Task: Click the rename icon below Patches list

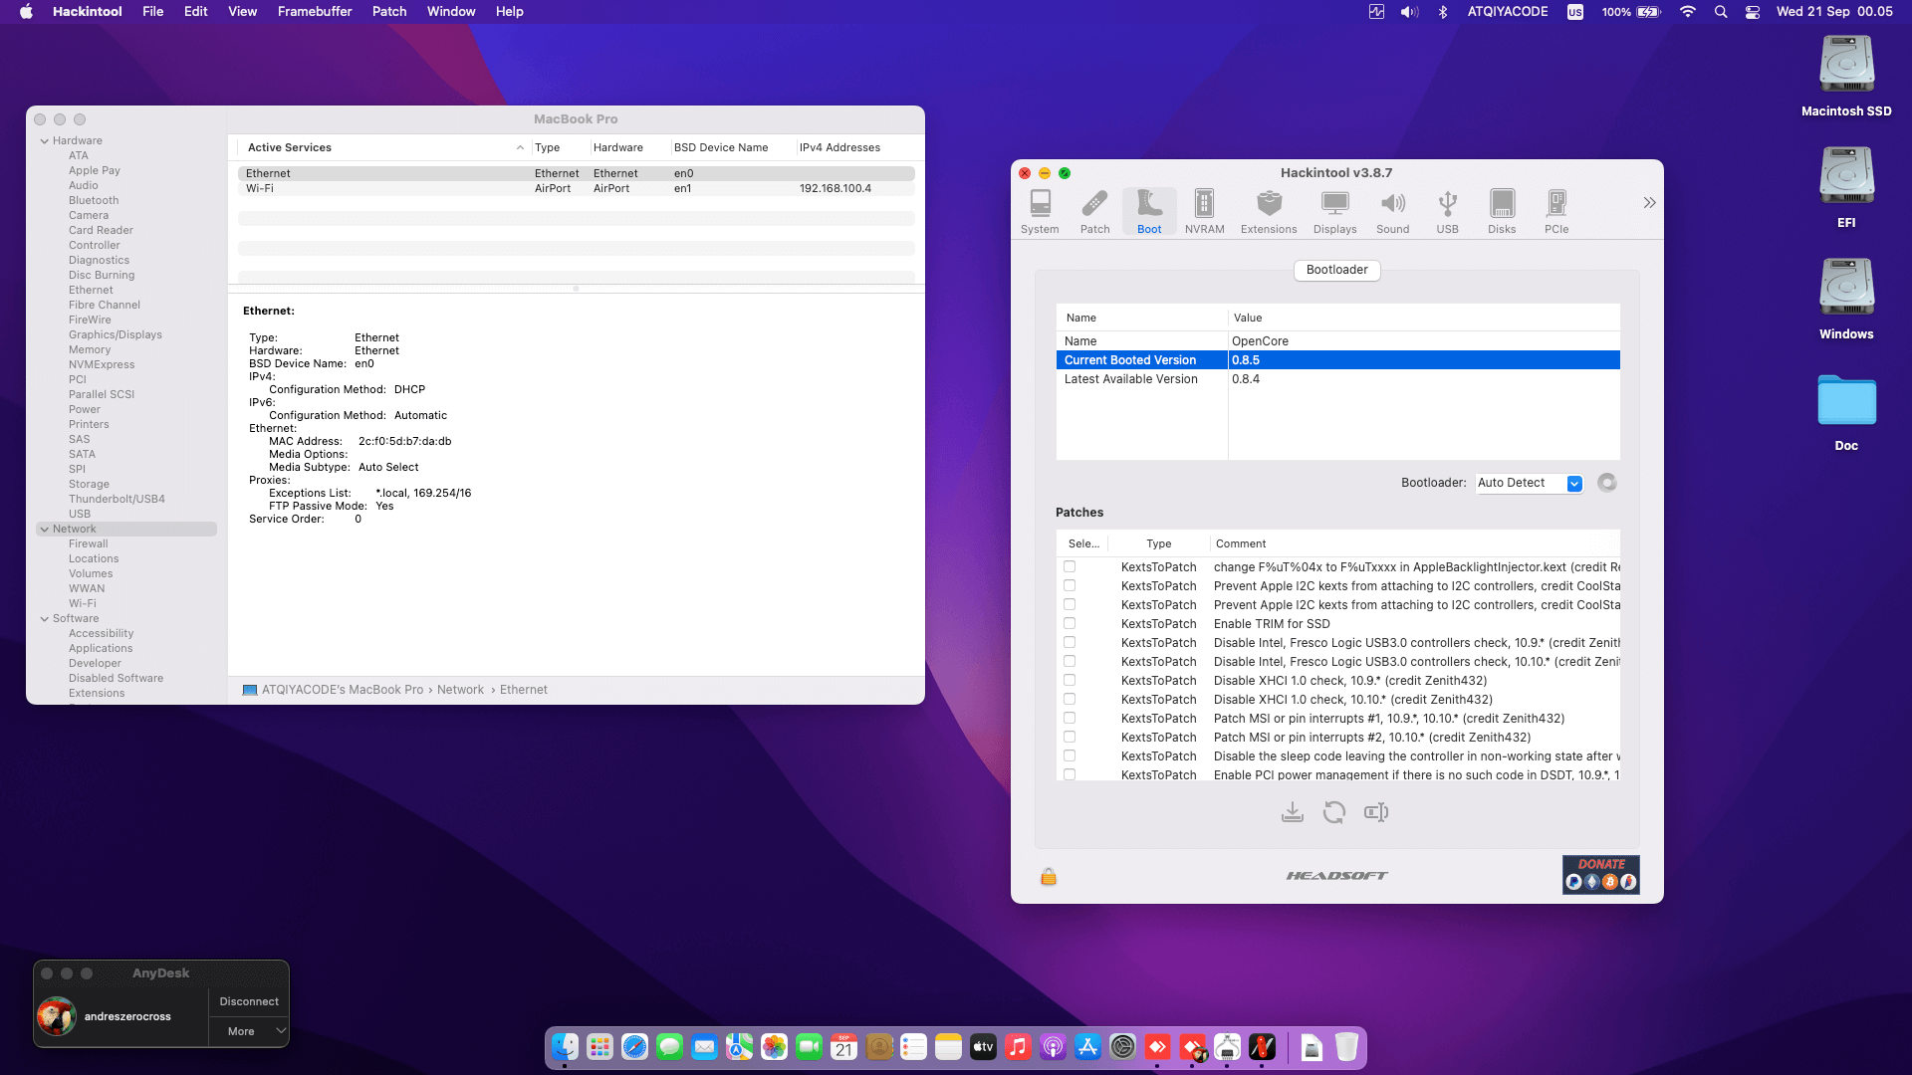Action: [1376, 812]
